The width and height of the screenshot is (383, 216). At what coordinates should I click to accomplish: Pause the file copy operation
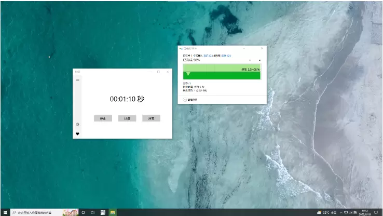click(x=250, y=60)
